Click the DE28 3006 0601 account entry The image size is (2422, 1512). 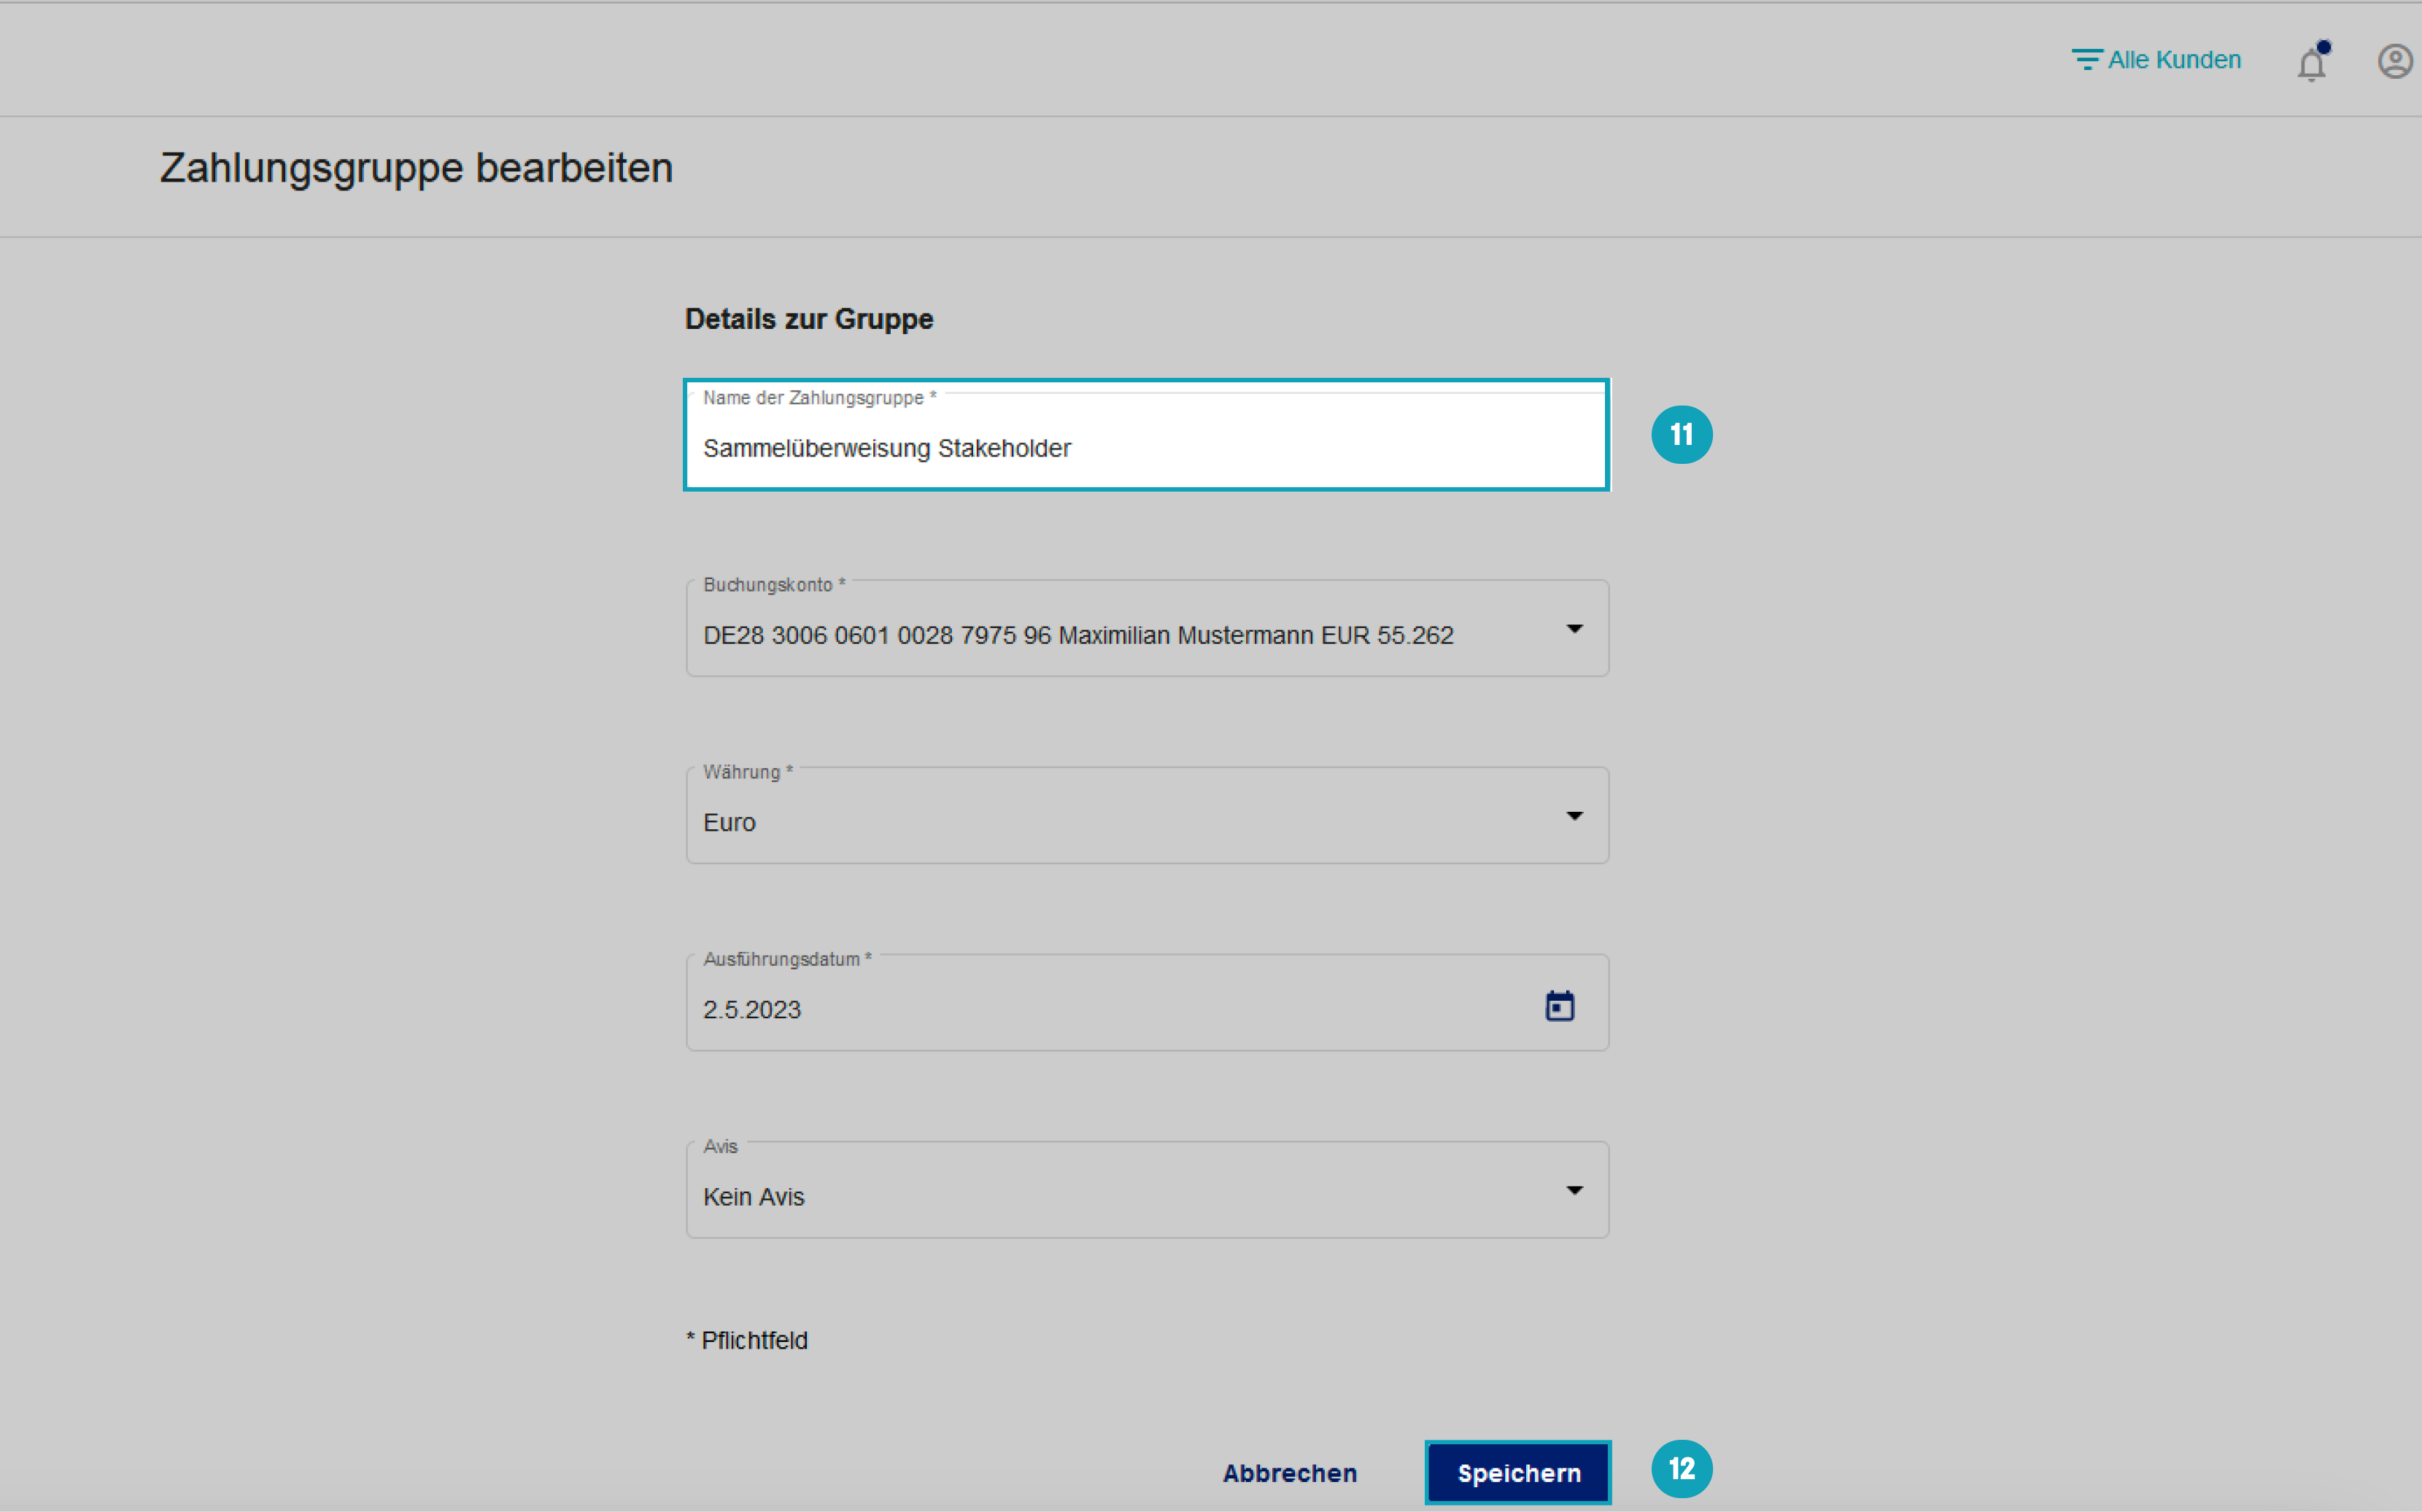1078,635
